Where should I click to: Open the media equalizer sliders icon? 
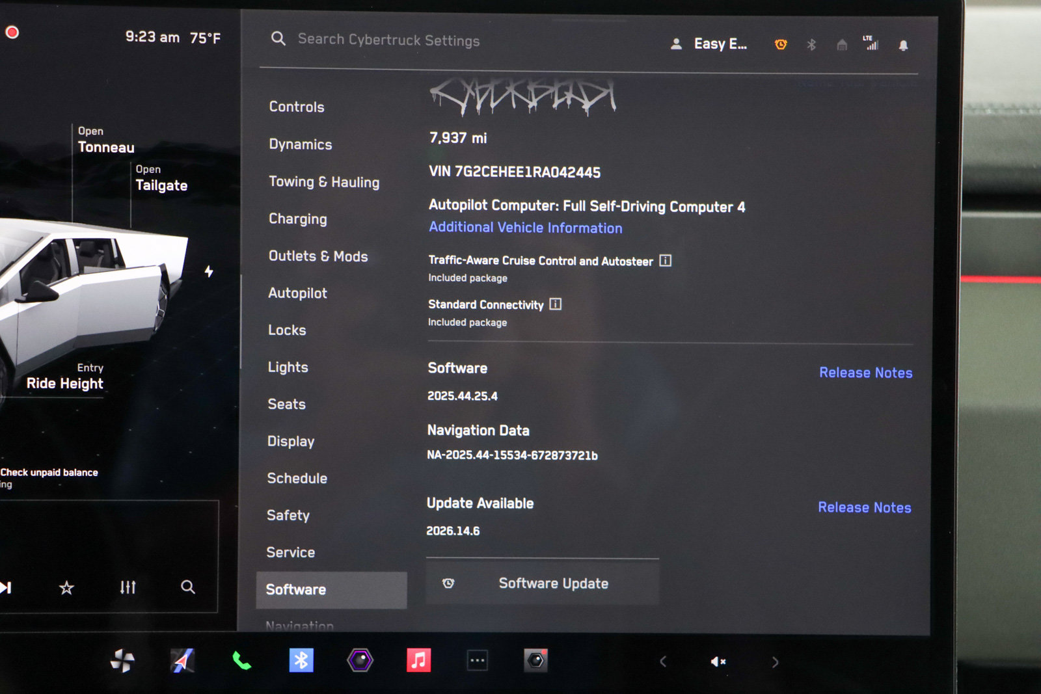(128, 587)
